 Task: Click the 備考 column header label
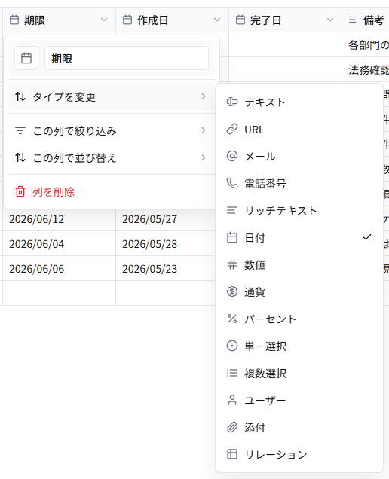(373, 20)
